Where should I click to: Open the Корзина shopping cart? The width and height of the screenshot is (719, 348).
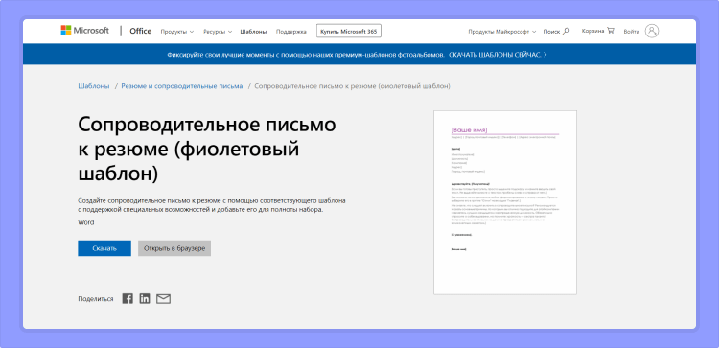click(597, 31)
